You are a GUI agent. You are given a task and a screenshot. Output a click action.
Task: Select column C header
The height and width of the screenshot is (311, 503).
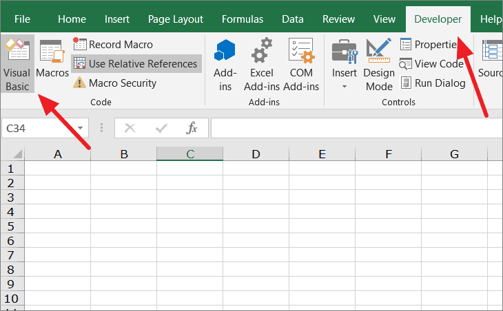(190, 154)
